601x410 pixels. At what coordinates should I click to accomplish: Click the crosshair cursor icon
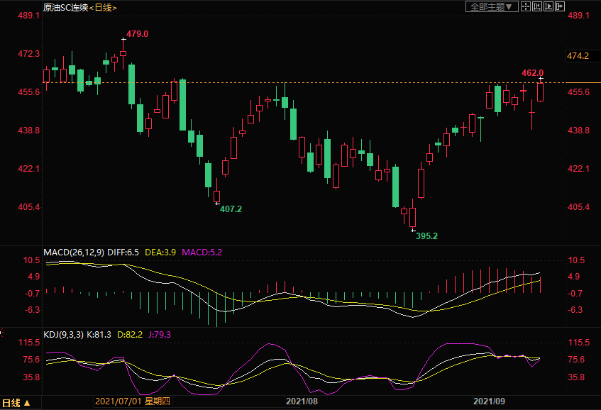(x=526, y=6)
